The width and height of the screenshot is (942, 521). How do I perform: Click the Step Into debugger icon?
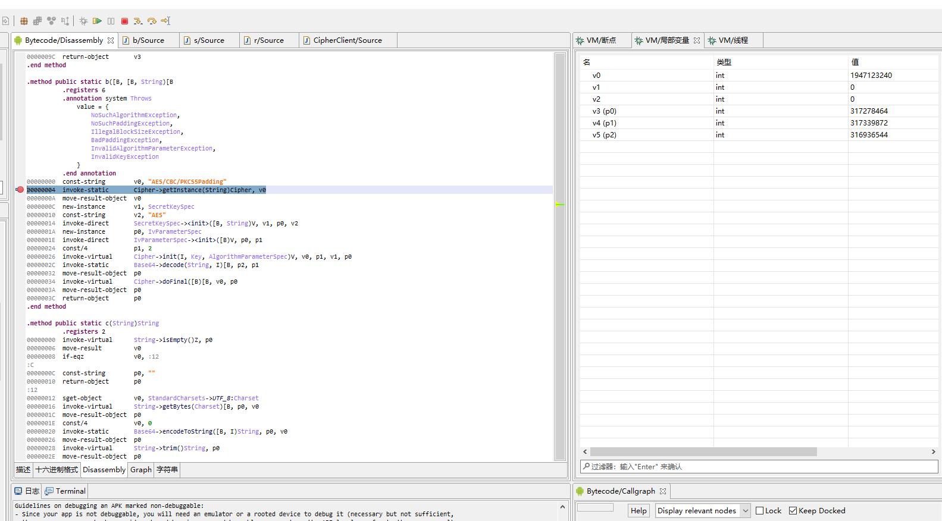[138, 21]
